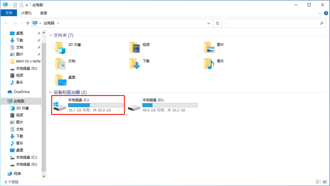This screenshot has height=186, width=330.
Task: Click the search box input field
Action: 272,23
